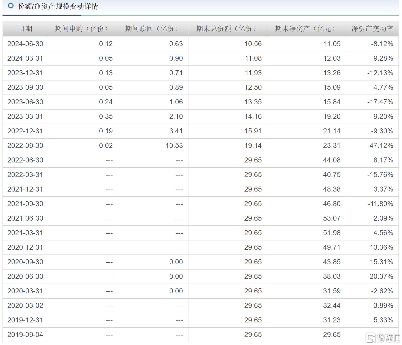Select date cell 2023-06-30
The height and width of the screenshot is (345, 402).
25,102
